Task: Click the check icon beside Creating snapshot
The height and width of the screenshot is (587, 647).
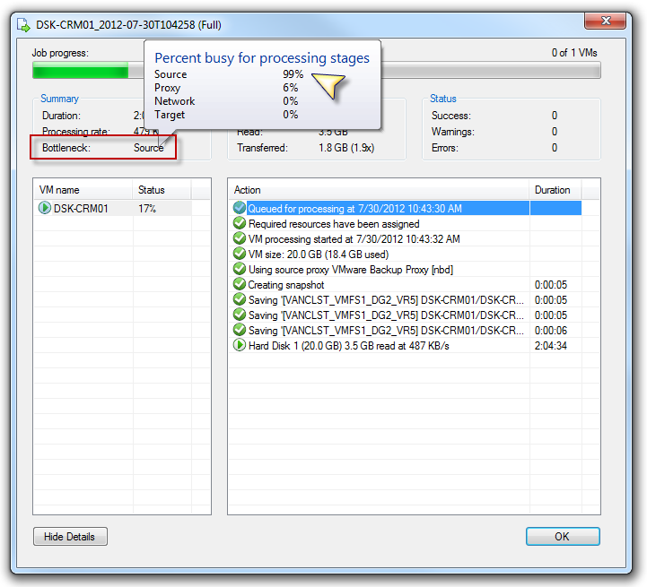Action: click(x=240, y=285)
